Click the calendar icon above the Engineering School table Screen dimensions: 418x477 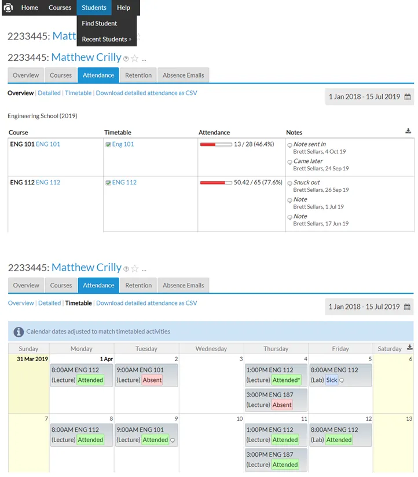408,97
